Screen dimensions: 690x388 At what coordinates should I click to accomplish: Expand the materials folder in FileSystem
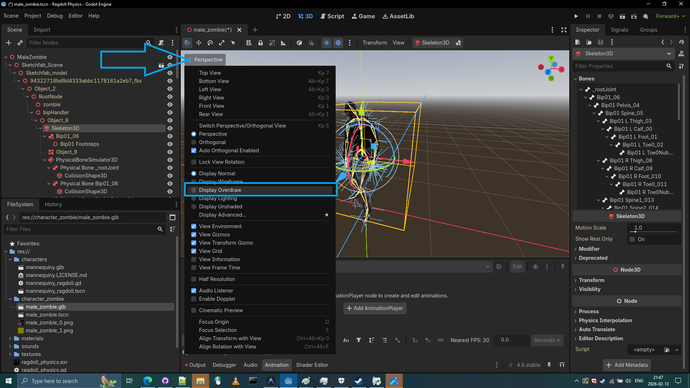point(10,338)
